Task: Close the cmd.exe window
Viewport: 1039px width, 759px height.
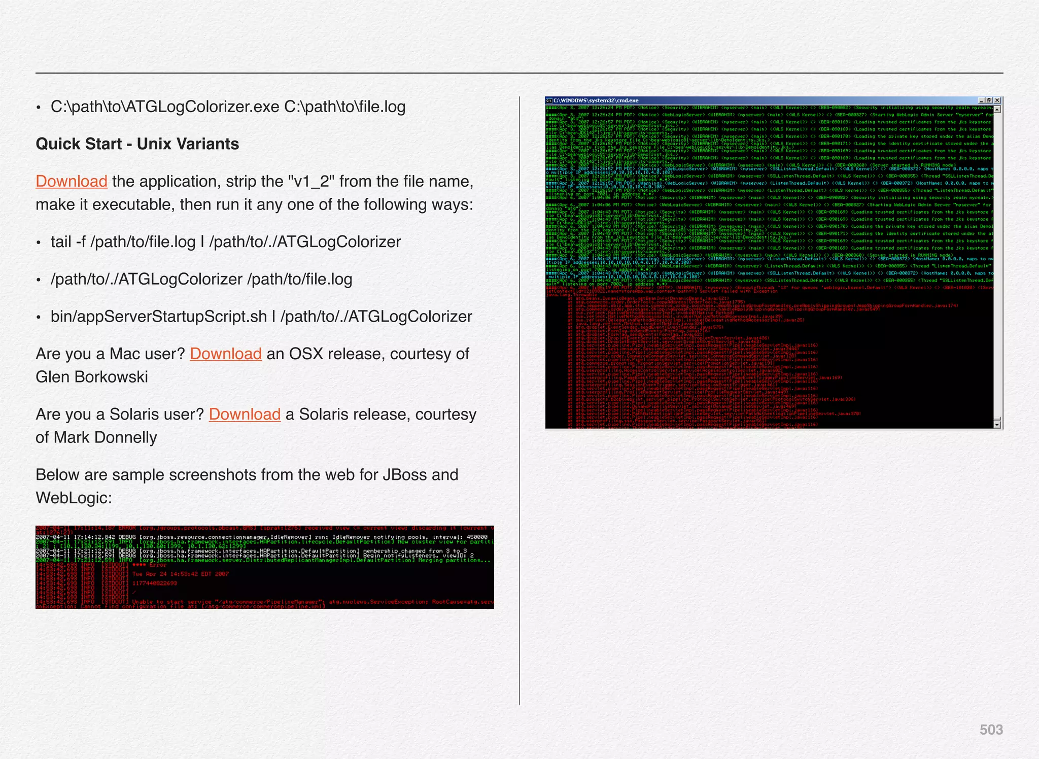Action: (x=997, y=100)
